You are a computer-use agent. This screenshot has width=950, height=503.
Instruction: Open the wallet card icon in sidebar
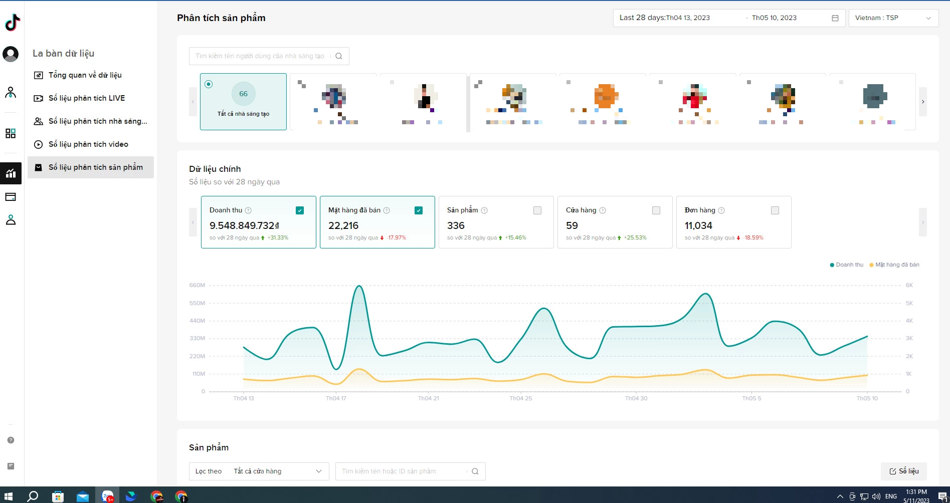pos(11,197)
